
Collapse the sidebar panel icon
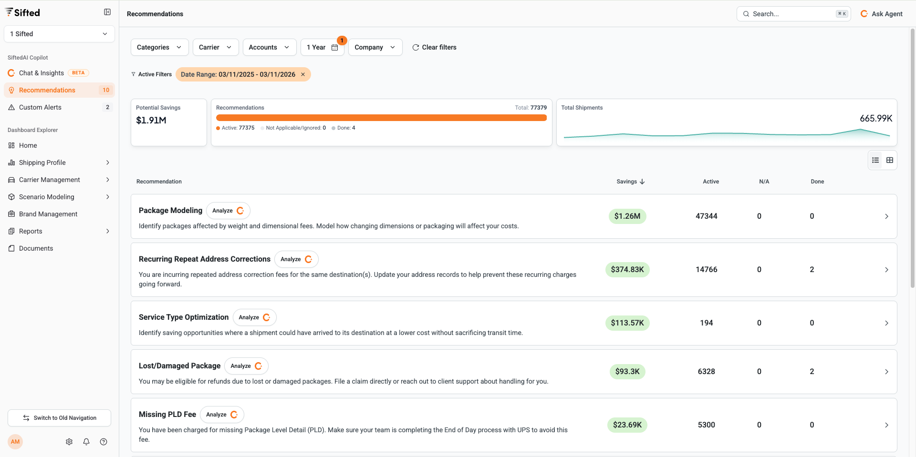(x=107, y=12)
